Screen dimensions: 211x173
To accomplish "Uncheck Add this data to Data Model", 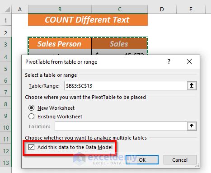I will [31, 147].
